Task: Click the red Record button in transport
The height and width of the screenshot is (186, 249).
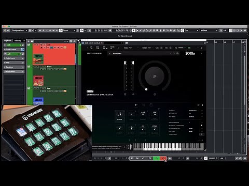Action: [x=163, y=158]
